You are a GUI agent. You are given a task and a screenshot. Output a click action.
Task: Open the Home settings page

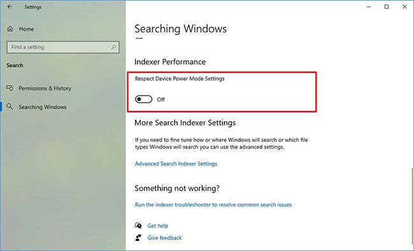pos(26,29)
